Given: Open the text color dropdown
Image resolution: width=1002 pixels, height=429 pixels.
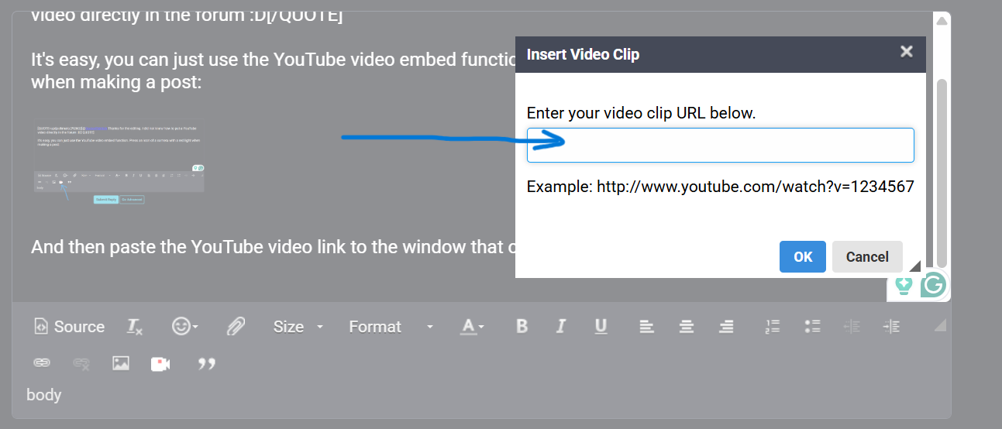Looking at the screenshot, I should (x=472, y=327).
